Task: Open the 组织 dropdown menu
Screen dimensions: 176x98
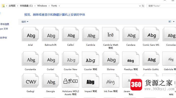Action: [25, 22]
